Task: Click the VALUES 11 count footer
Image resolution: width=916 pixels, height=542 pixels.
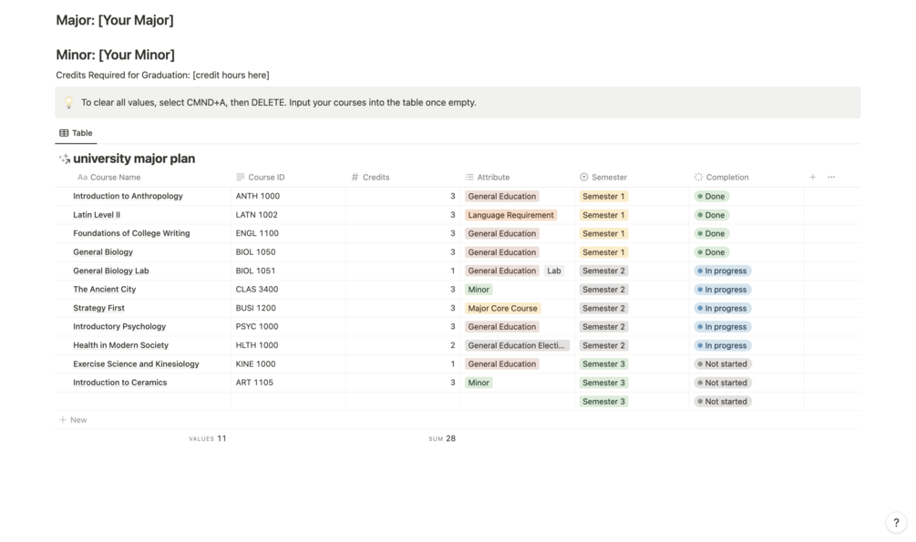Action: (208, 439)
